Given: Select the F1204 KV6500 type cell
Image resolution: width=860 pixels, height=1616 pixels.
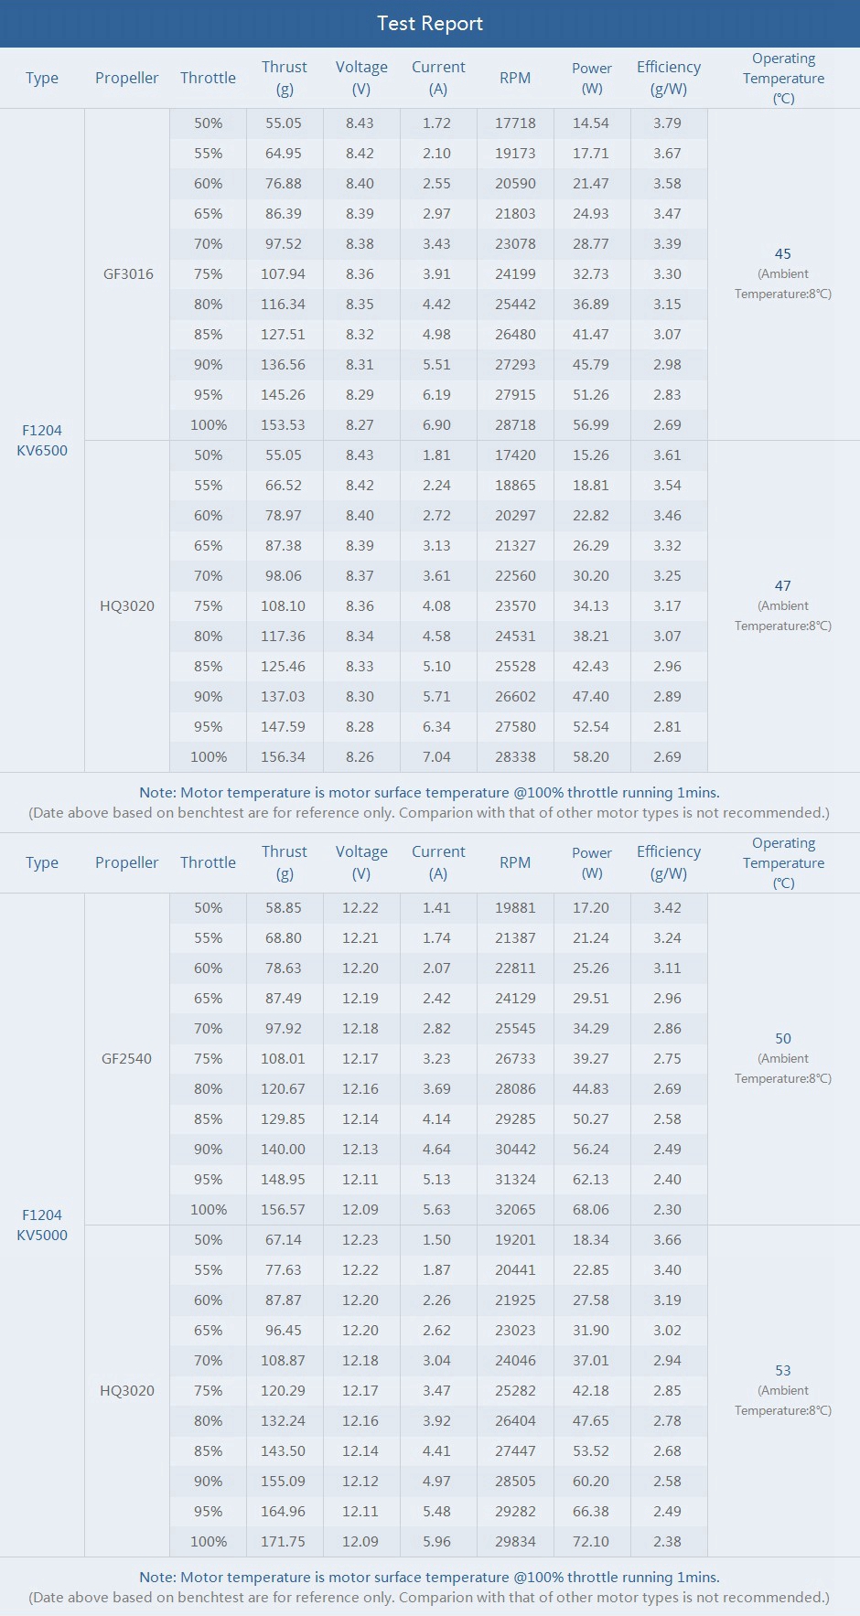Looking at the screenshot, I should (x=42, y=440).
